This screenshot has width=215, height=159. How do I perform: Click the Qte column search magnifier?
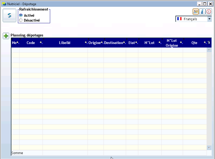(x=205, y=43)
